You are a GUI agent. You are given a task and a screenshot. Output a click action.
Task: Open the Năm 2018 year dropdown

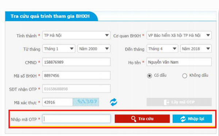pos(196,49)
